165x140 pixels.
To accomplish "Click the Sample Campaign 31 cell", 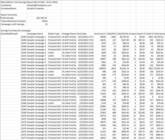I will 37,131.
